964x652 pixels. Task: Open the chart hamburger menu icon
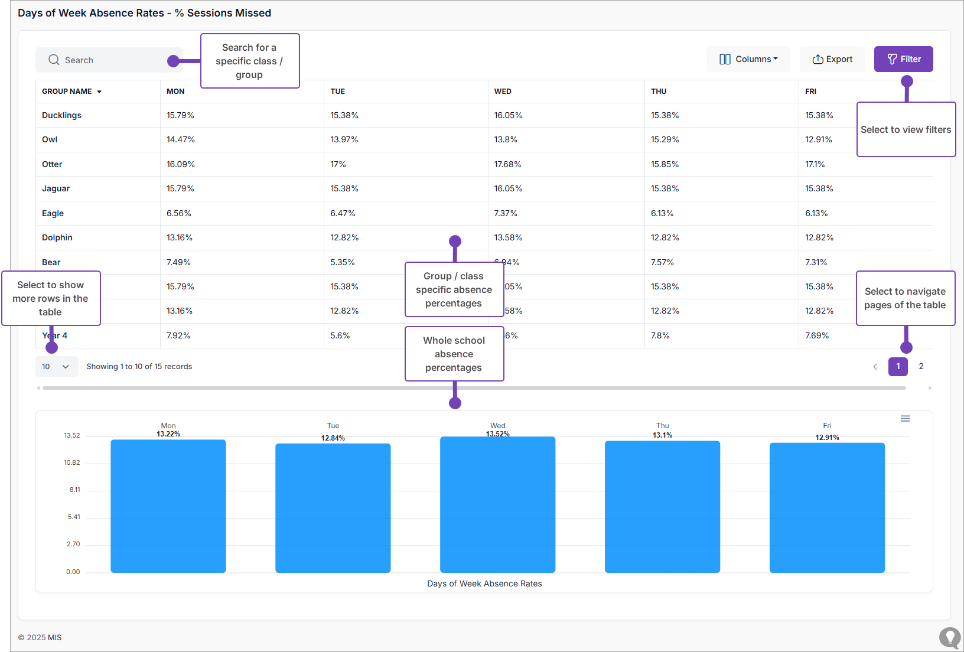pos(905,419)
